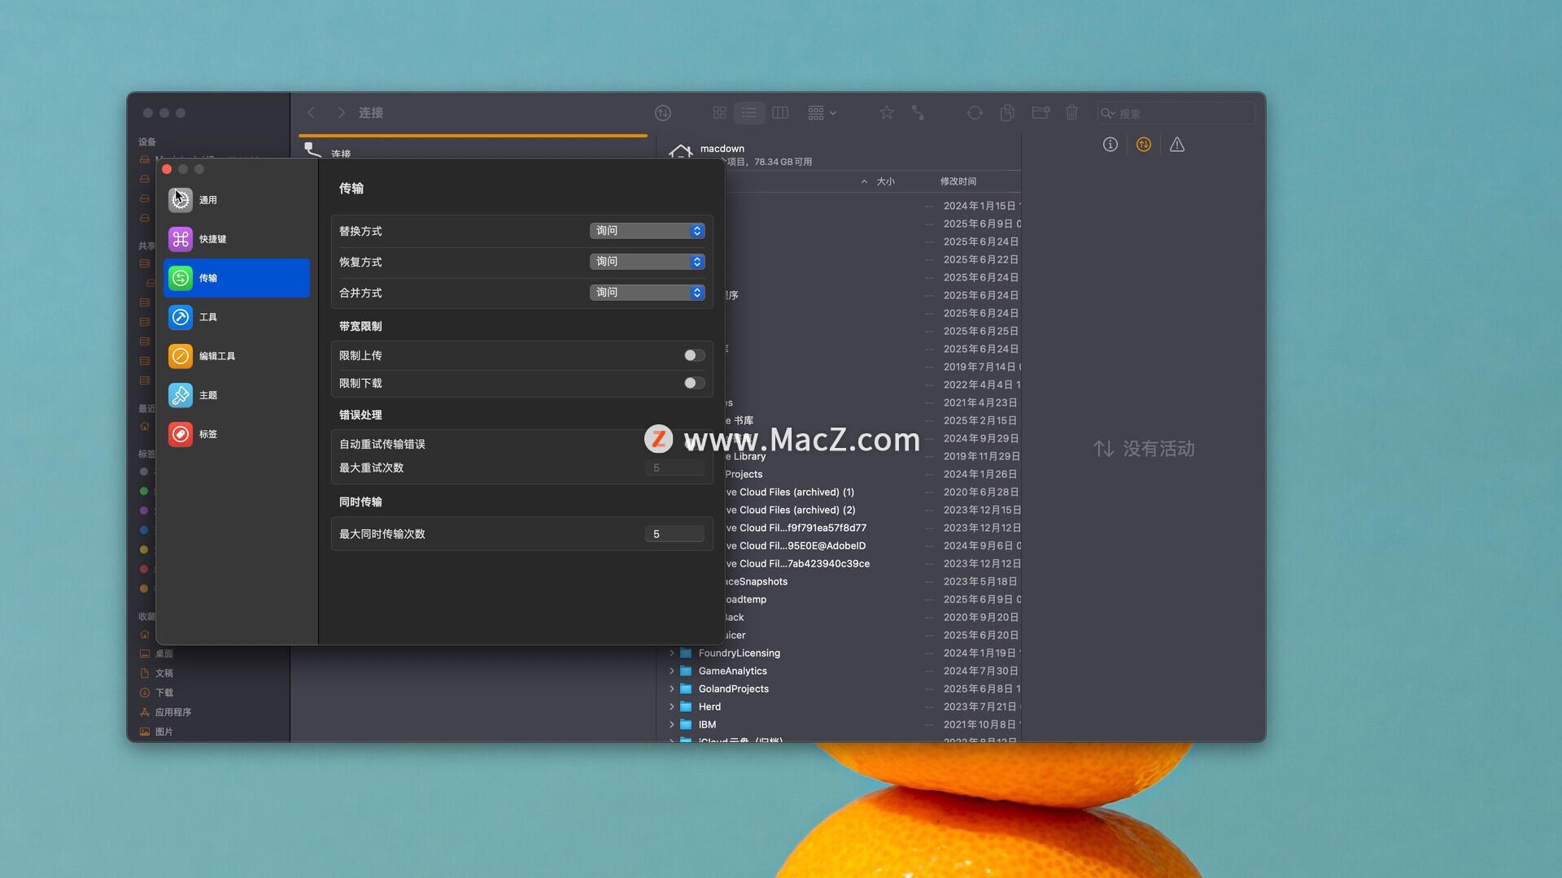1562x878 pixels.
Task: Switch to the 主题 theme pane
Action: (x=236, y=395)
